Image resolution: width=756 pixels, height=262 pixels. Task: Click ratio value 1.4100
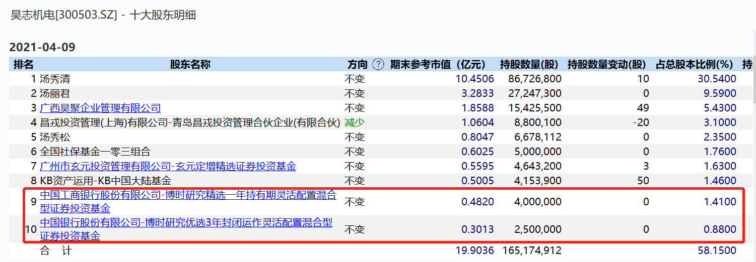point(720,202)
